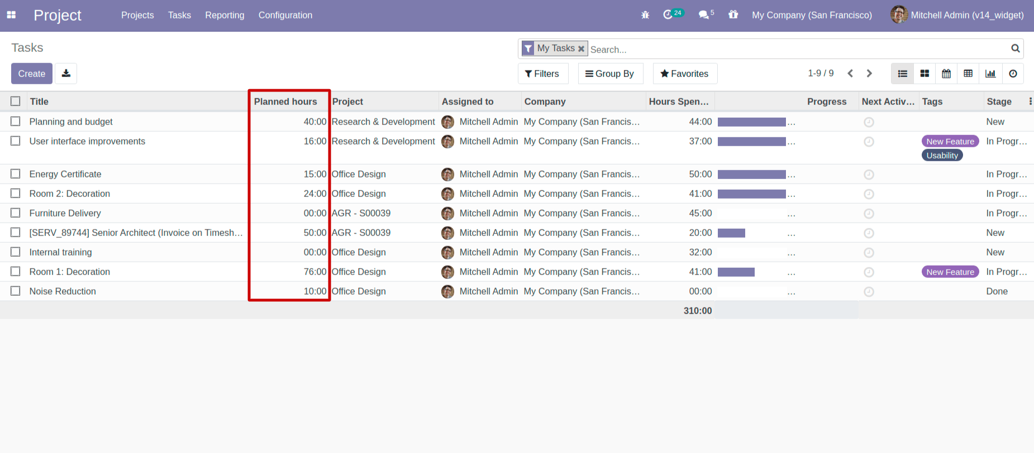Click the Project app title
The width and height of the screenshot is (1034, 453).
click(x=58, y=15)
